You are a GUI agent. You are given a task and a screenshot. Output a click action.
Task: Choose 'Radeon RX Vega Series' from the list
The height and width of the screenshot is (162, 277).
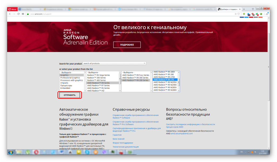coord(98,75)
